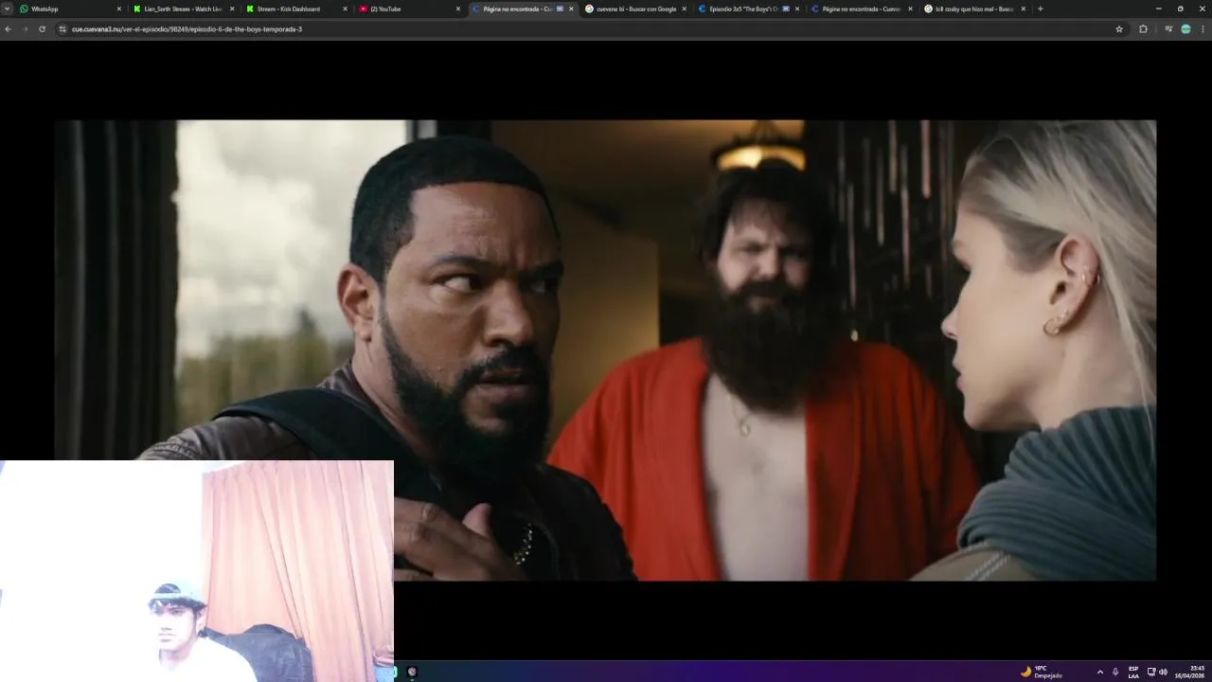Open the weather widget showing Despejado
The image size is (1212, 682).
coord(1042,672)
